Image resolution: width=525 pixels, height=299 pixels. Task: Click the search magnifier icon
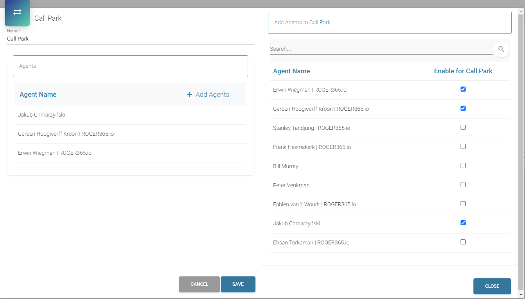pyautogui.click(x=501, y=49)
